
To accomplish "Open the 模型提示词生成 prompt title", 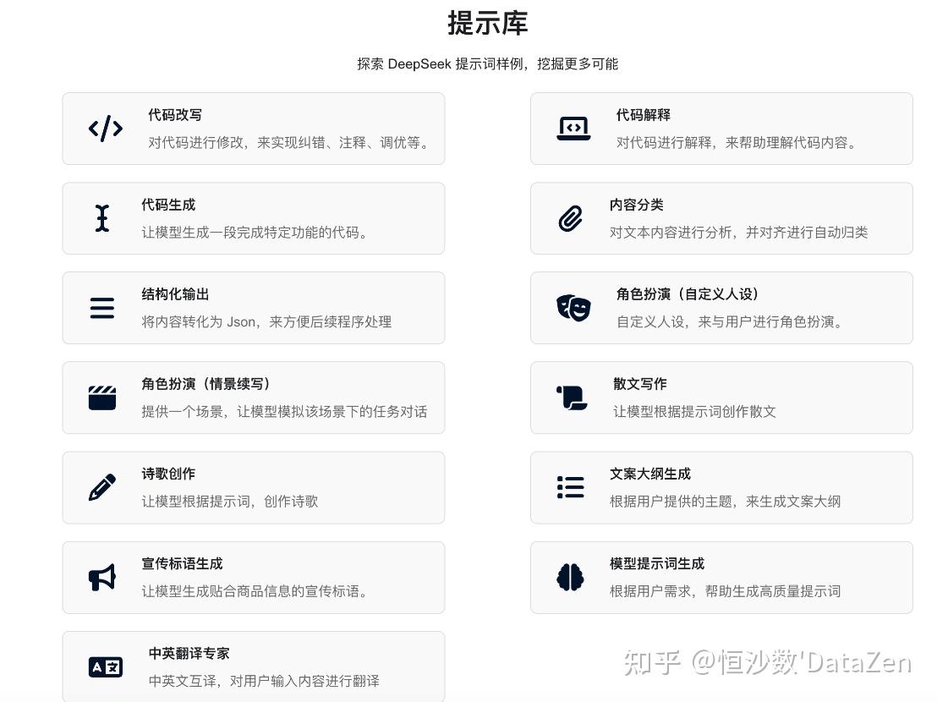I will click(657, 563).
